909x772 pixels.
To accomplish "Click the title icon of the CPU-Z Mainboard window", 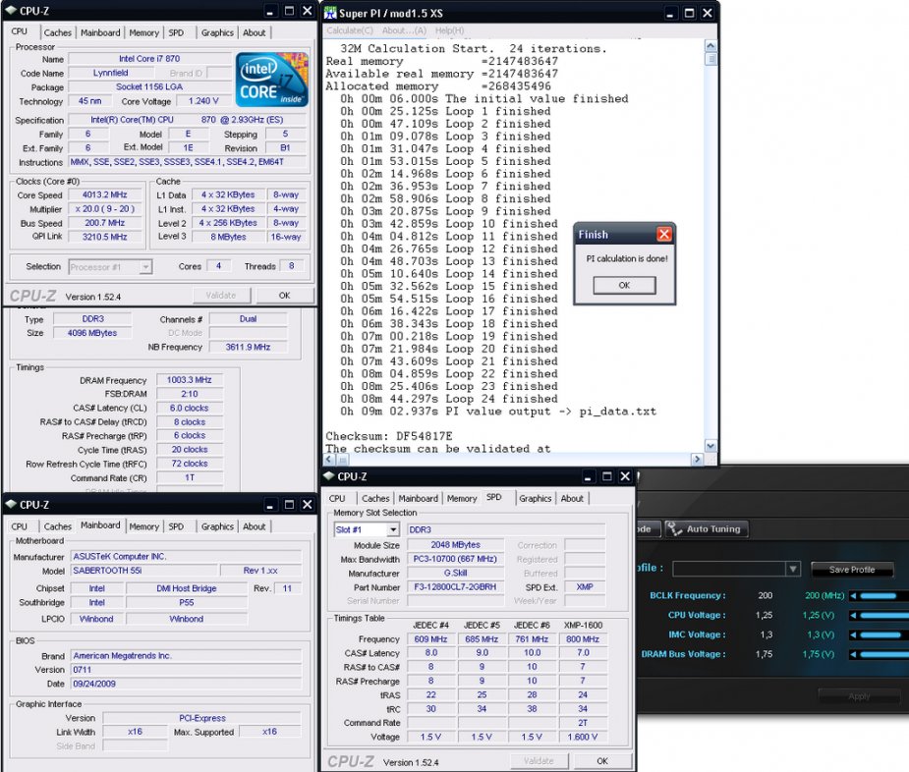I will coord(11,504).
